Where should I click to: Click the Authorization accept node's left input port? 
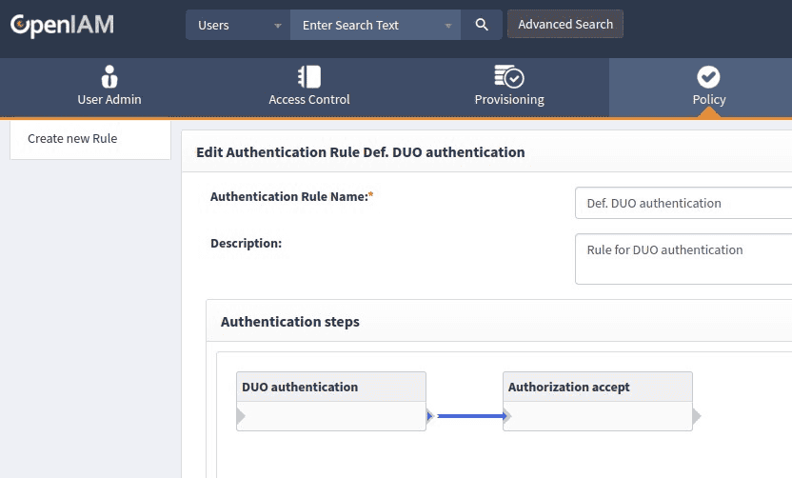[x=507, y=416]
